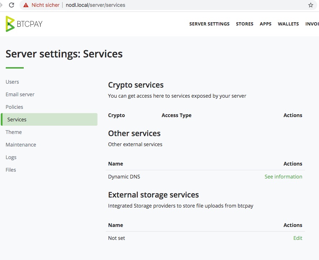Click the 'Nicht sicher' security label
The height and width of the screenshot is (260, 319).
coord(45,5)
